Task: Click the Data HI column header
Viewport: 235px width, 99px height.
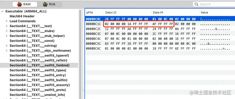Action: pos(175,12)
